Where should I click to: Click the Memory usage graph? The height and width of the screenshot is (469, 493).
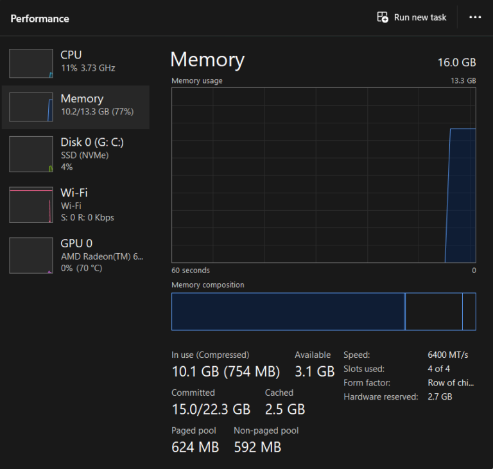324,175
